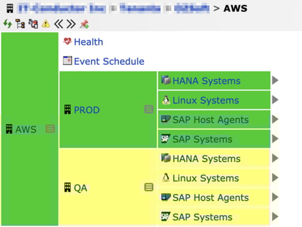Click the QA SAP Systems logo icon
The image size is (302, 227).
pos(166,216)
